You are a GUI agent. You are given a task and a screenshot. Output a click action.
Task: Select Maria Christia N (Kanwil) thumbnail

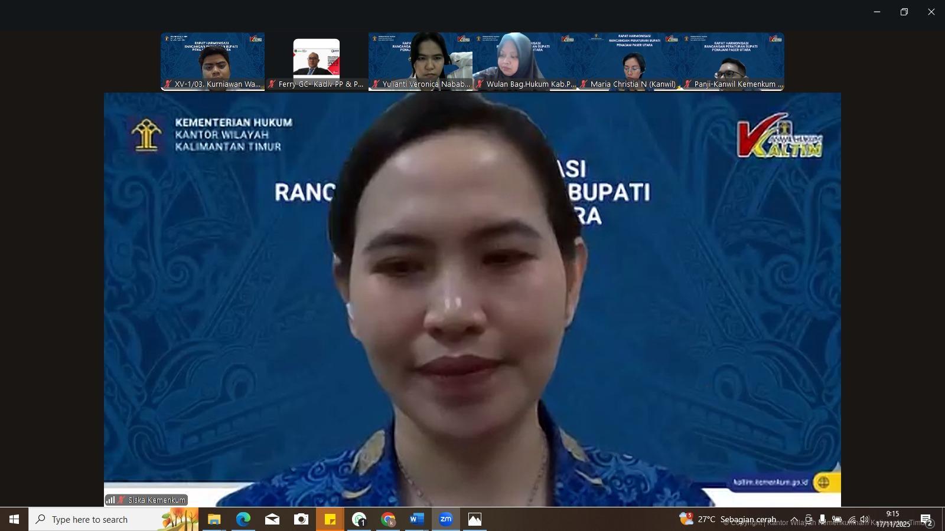(x=628, y=61)
